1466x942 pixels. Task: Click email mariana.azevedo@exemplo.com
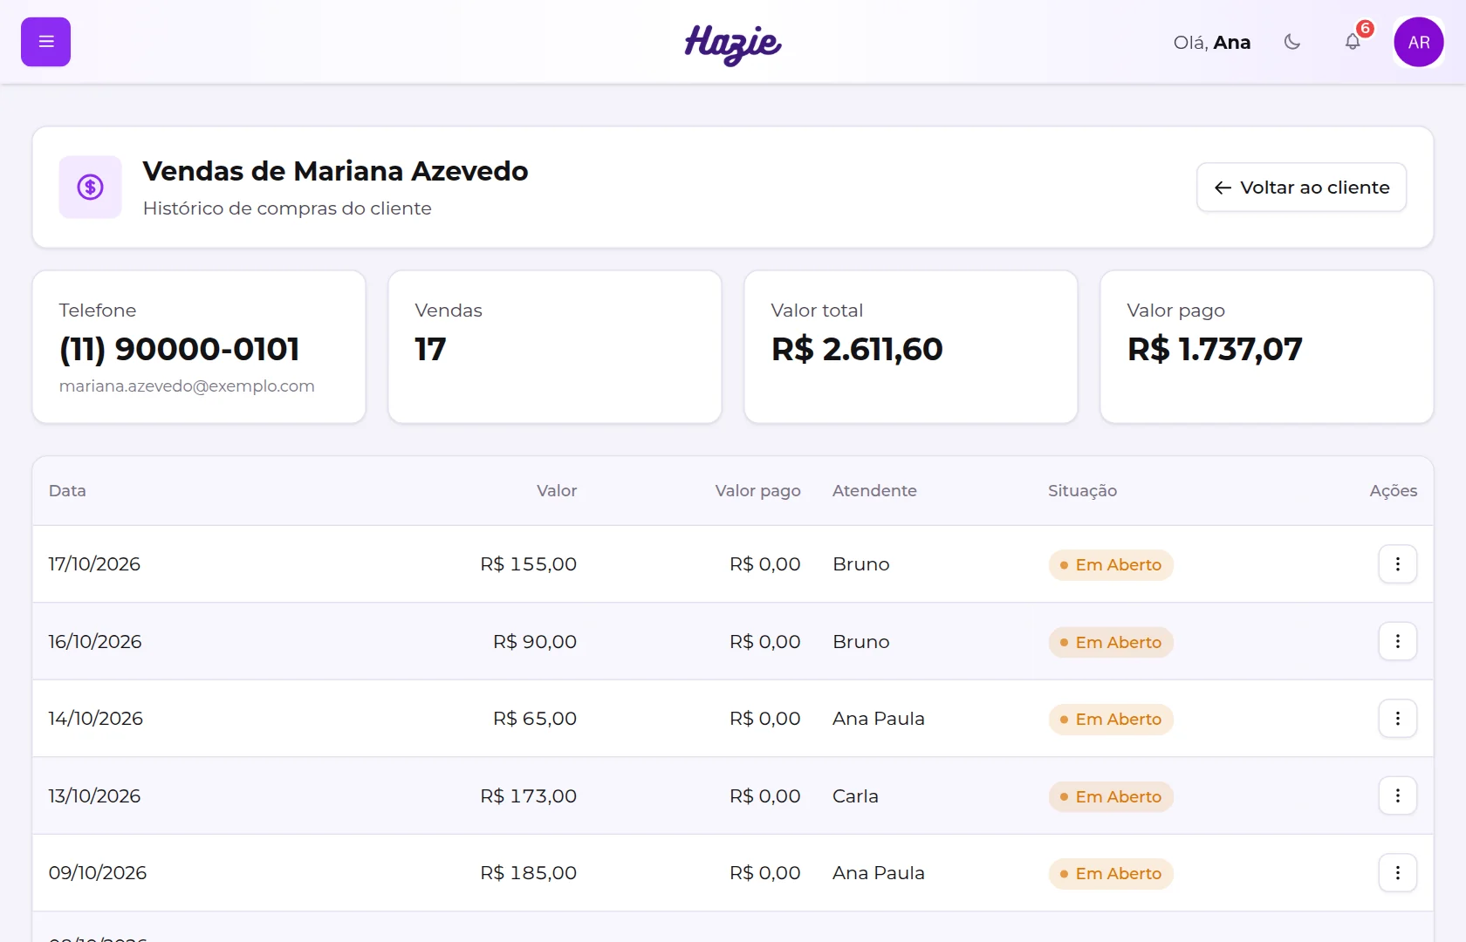(187, 386)
